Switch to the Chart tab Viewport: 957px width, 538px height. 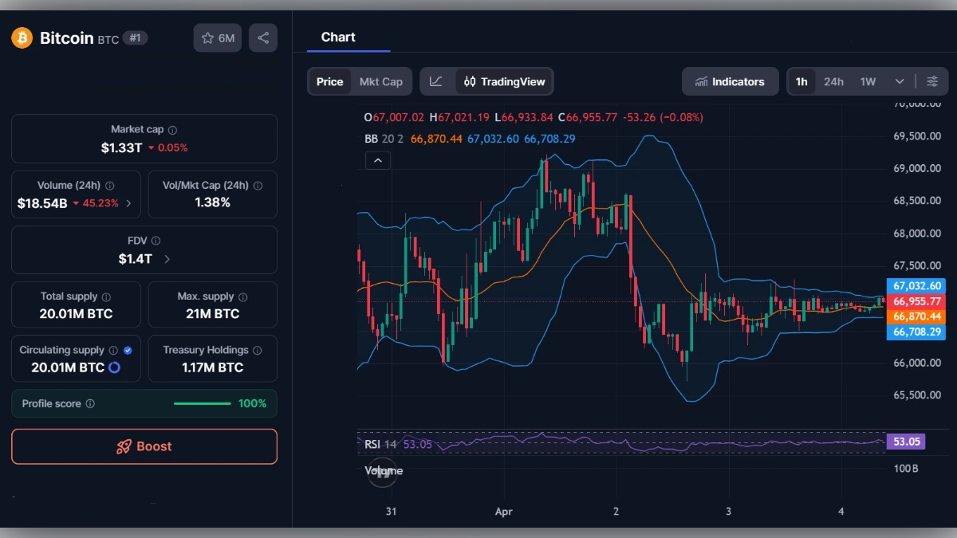[338, 37]
